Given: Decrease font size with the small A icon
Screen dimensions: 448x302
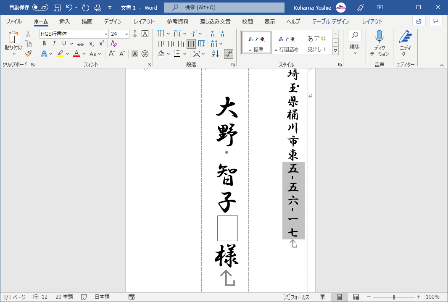Looking at the screenshot, I should 122,54.
